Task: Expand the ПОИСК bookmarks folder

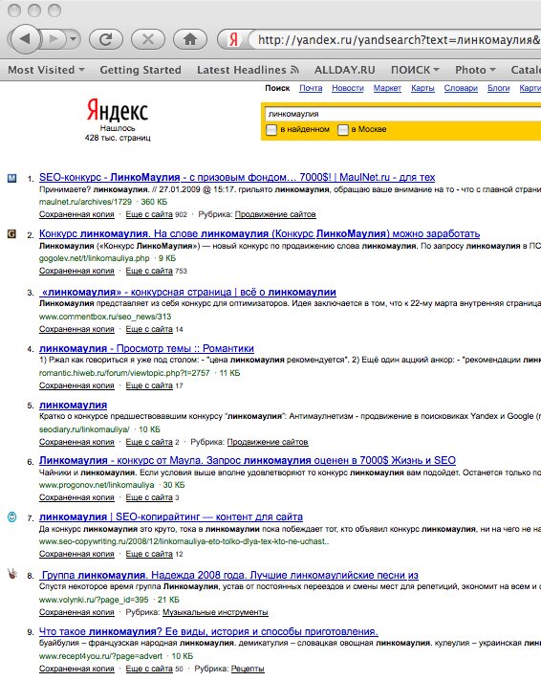Action: (x=415, y=70)
